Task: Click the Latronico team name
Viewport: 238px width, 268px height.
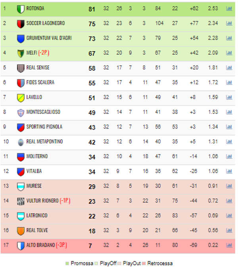Action: click(37, 216)
